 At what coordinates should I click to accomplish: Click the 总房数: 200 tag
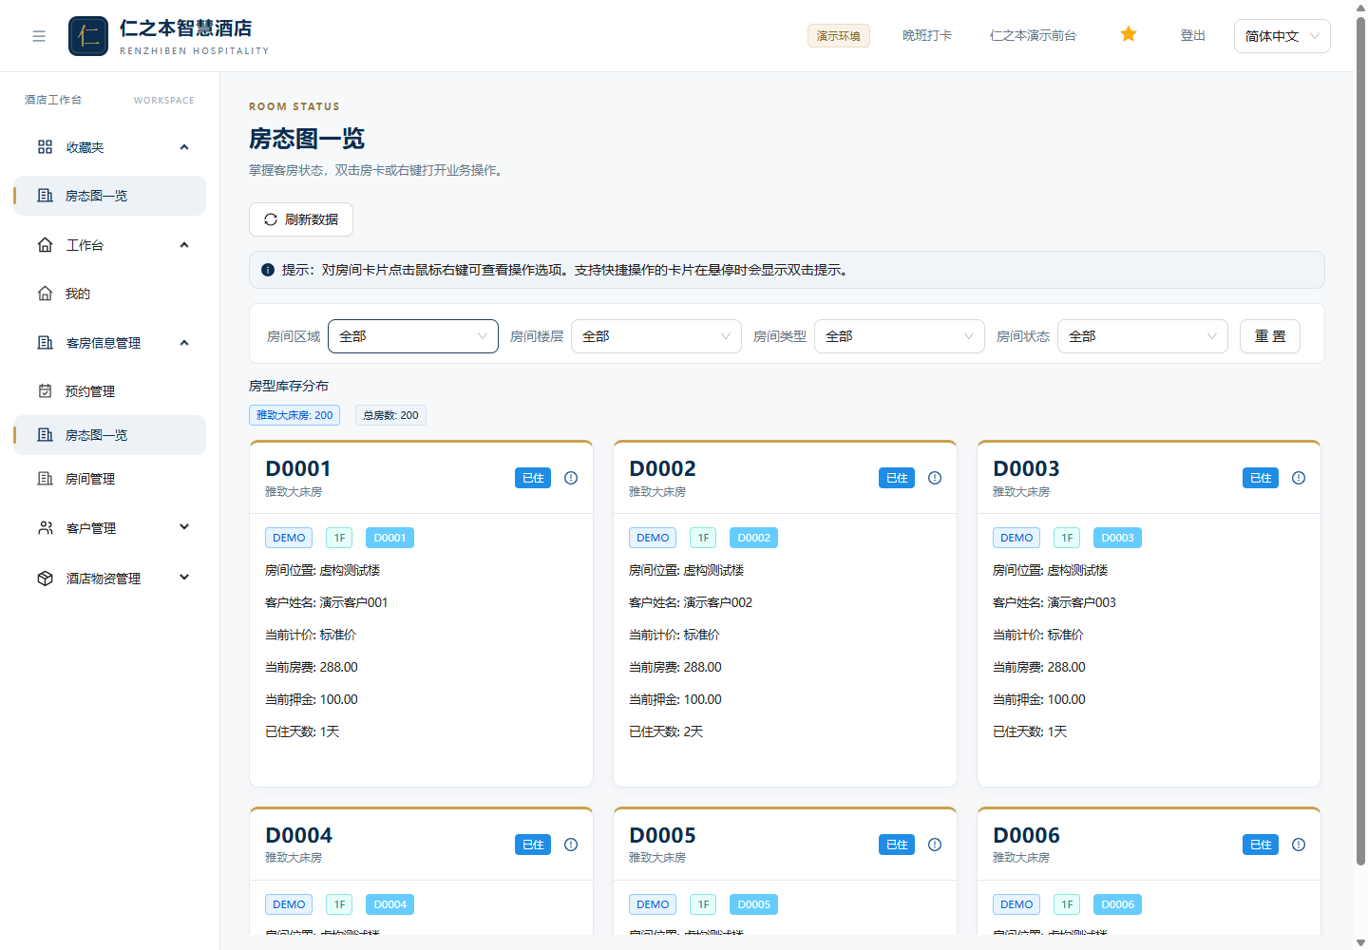[x=390, y=415]
